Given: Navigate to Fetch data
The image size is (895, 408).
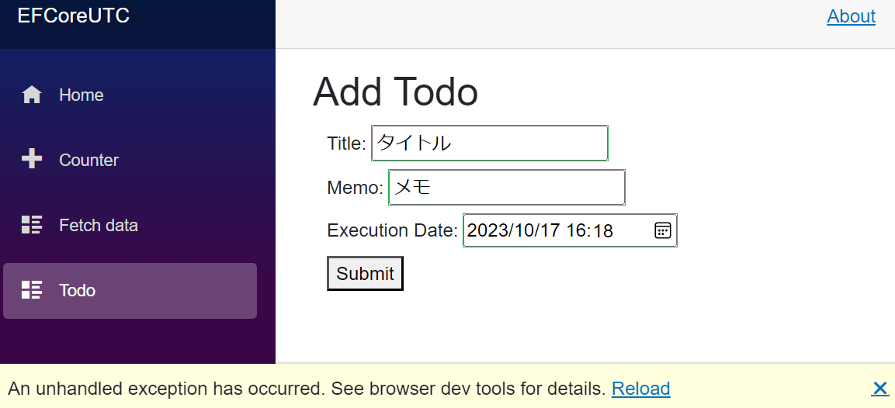Looking at the screenshot, I should point(130,225).
